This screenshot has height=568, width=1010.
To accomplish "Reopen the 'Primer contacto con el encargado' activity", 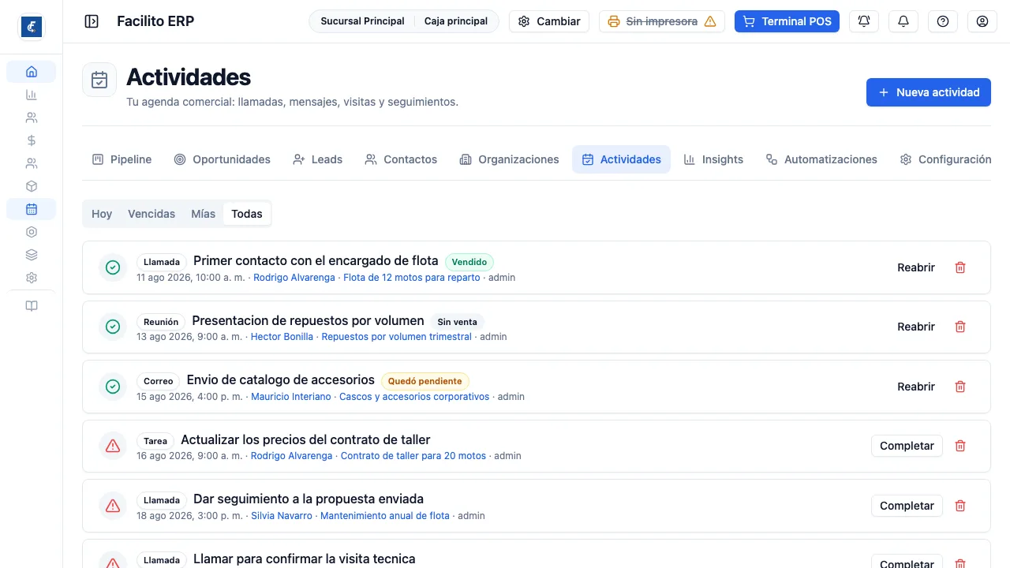I will [916, 267].
